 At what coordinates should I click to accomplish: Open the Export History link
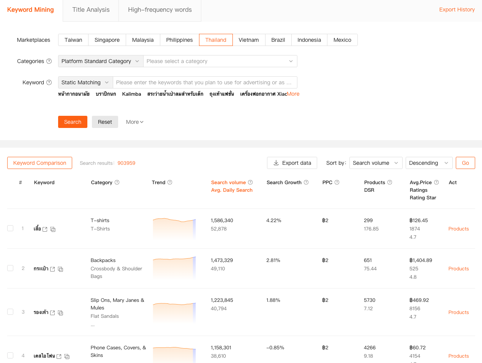coord(457,9)
